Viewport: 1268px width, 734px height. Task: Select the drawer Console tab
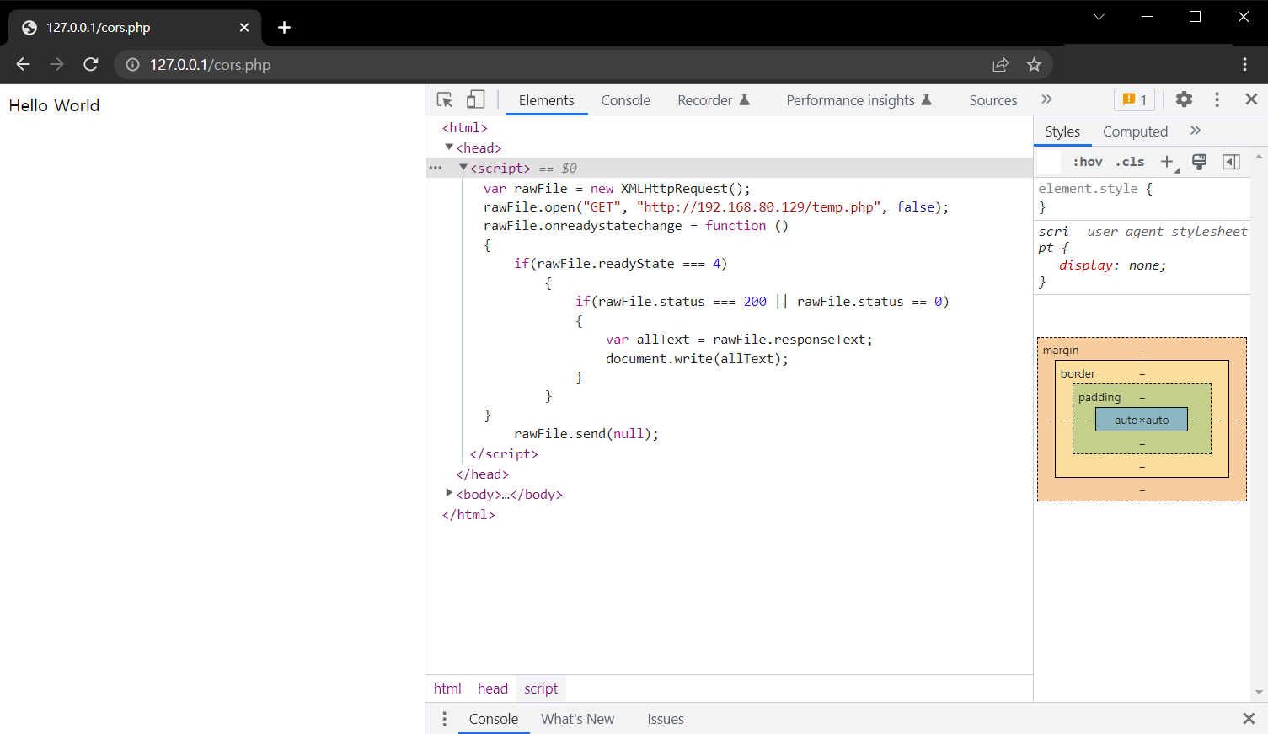pos(494,719)
